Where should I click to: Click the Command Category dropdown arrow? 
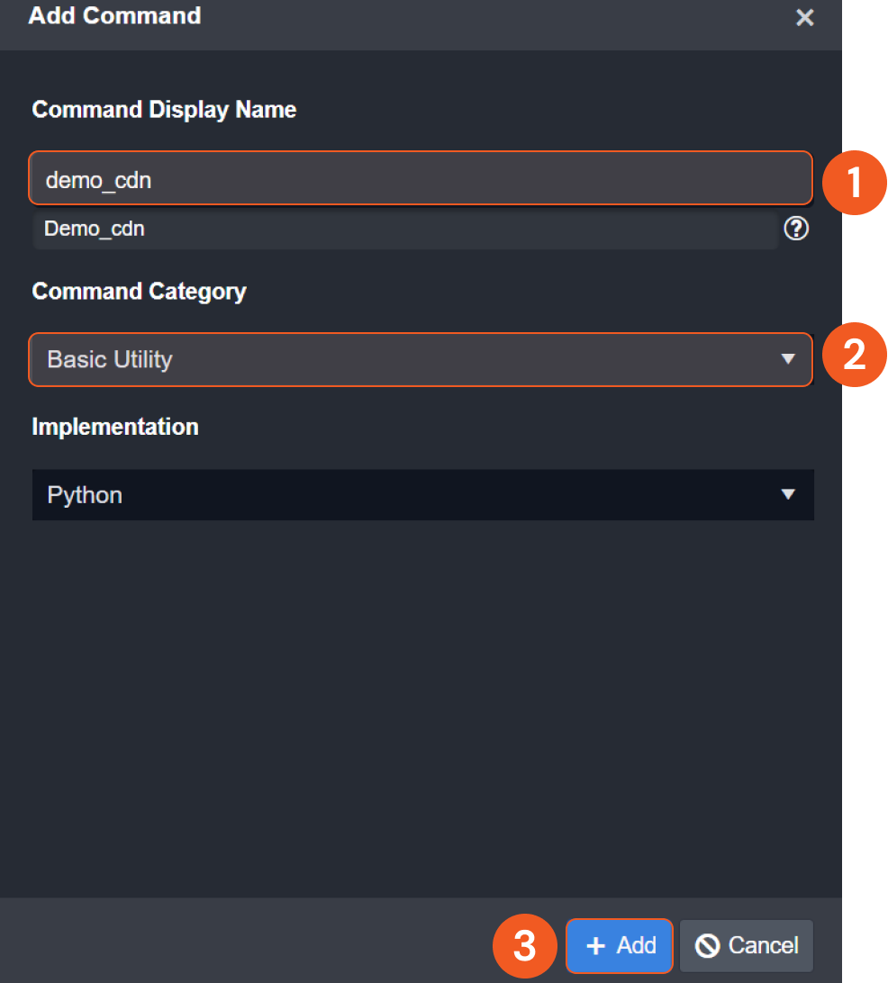pos(788,360)
